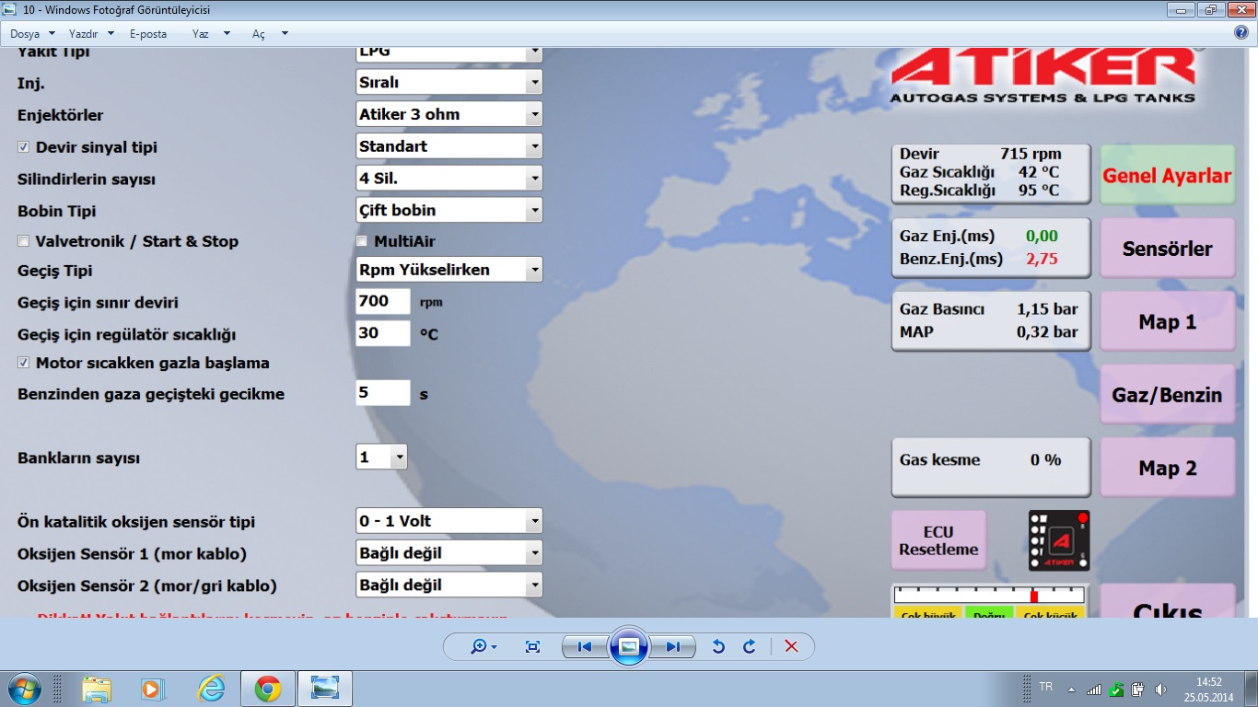
Task: Click the Benz.Enj.(ms) 2,75 value
Action: (1043, 260)
